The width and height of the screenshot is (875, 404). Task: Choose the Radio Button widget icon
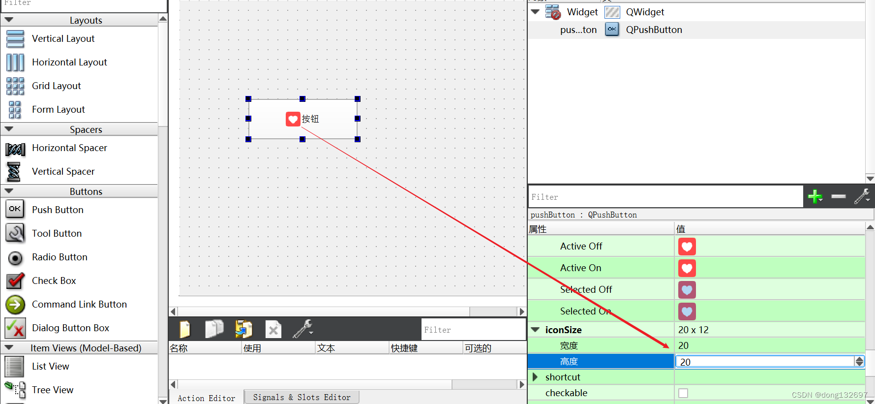15,257
